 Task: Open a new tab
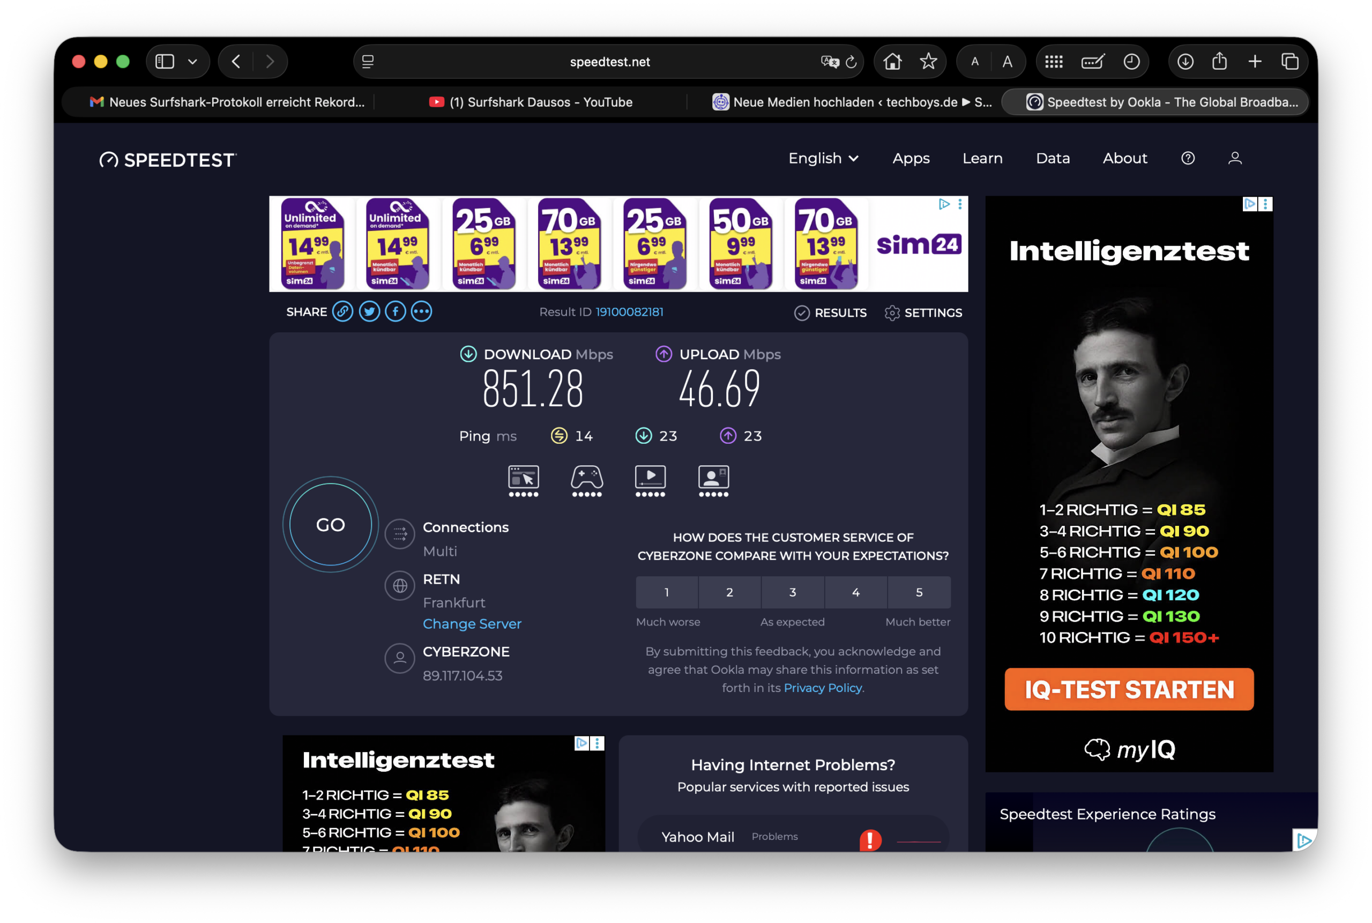coord(1254,61)
